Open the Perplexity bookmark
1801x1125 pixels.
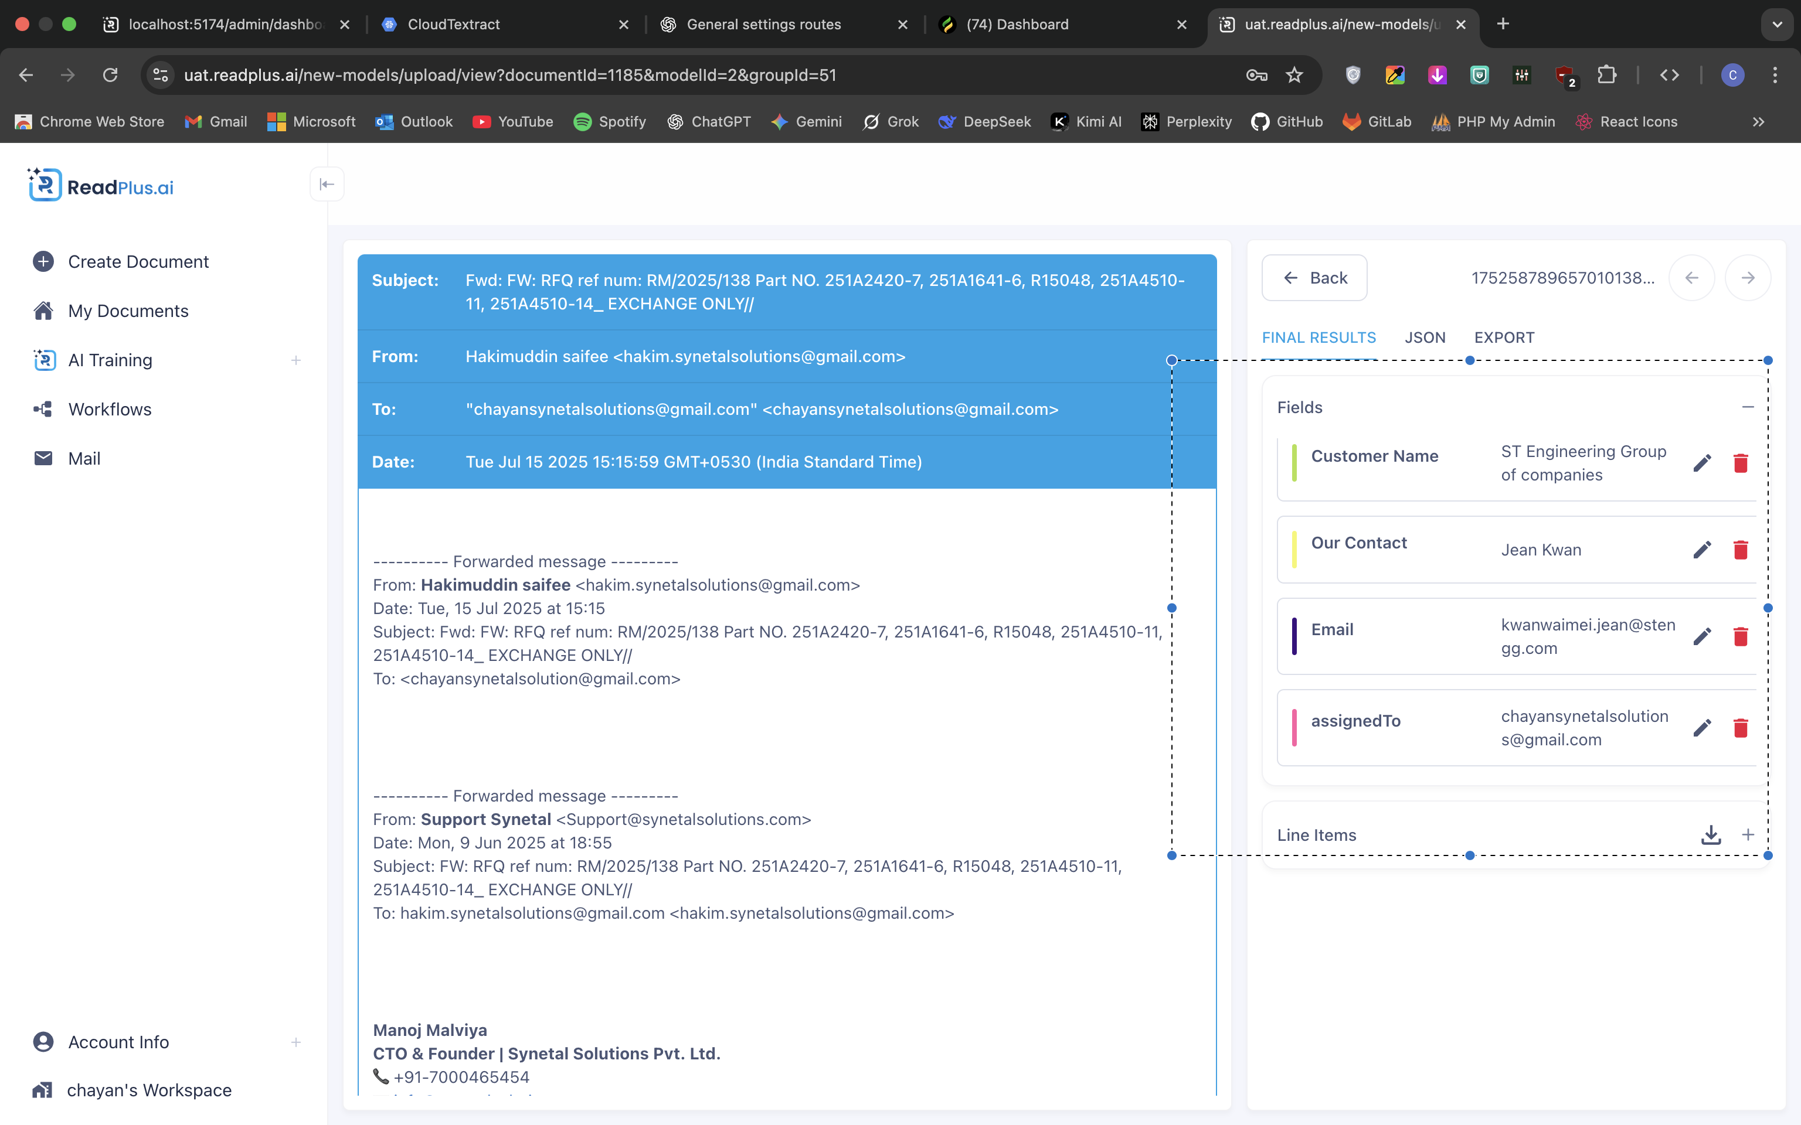click(x=1186, y=122)
